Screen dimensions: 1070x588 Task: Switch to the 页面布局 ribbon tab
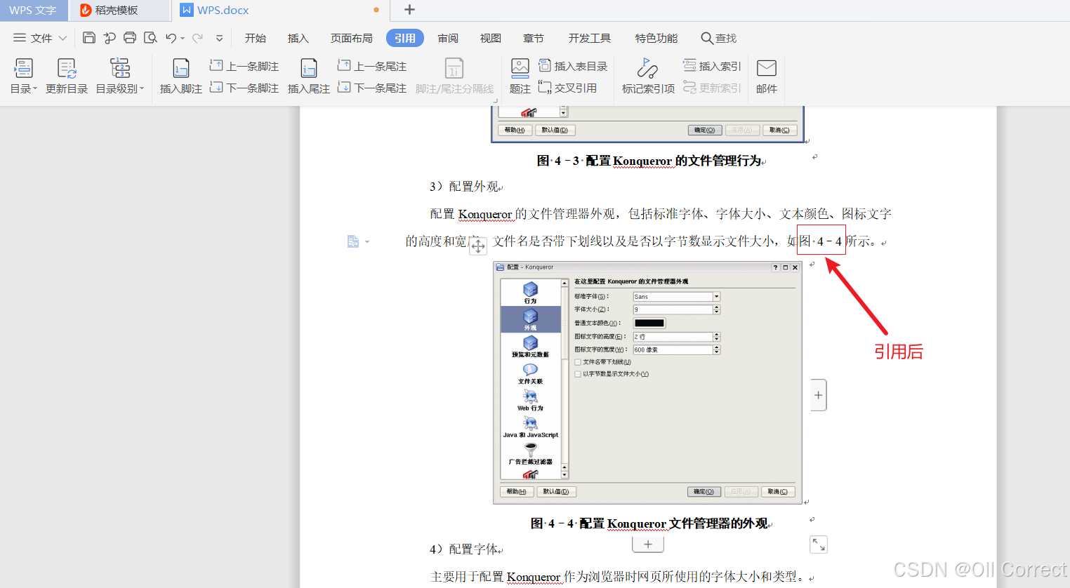click(x=352, y=38)
